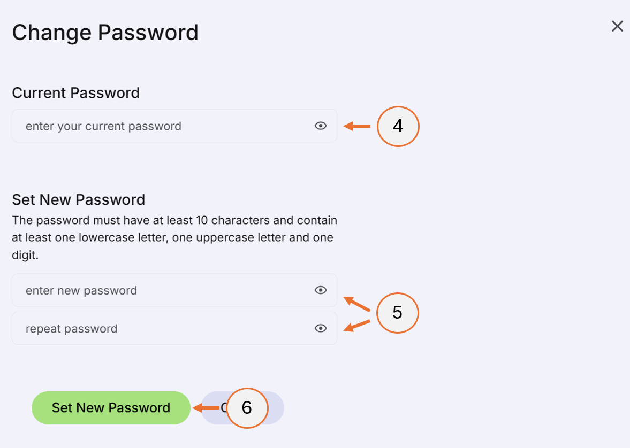This screenshot has height=448, width=630.
Task: Click the Current Password section heading
Action: 75,92
